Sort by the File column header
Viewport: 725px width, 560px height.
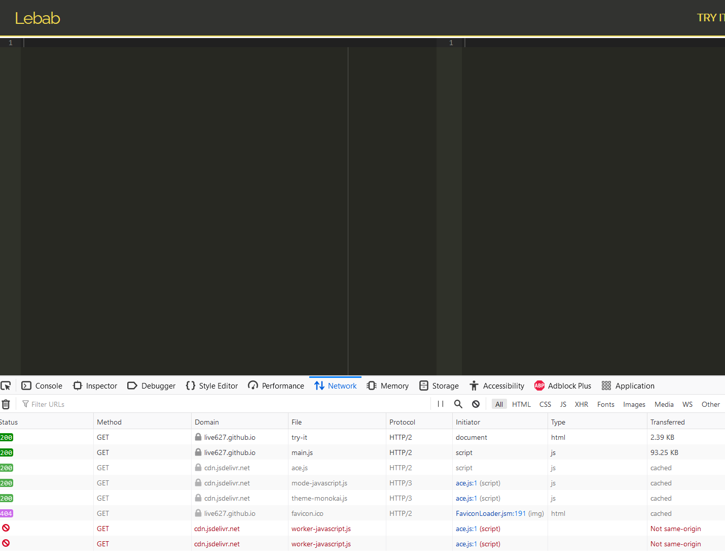[x=337, y=422]
